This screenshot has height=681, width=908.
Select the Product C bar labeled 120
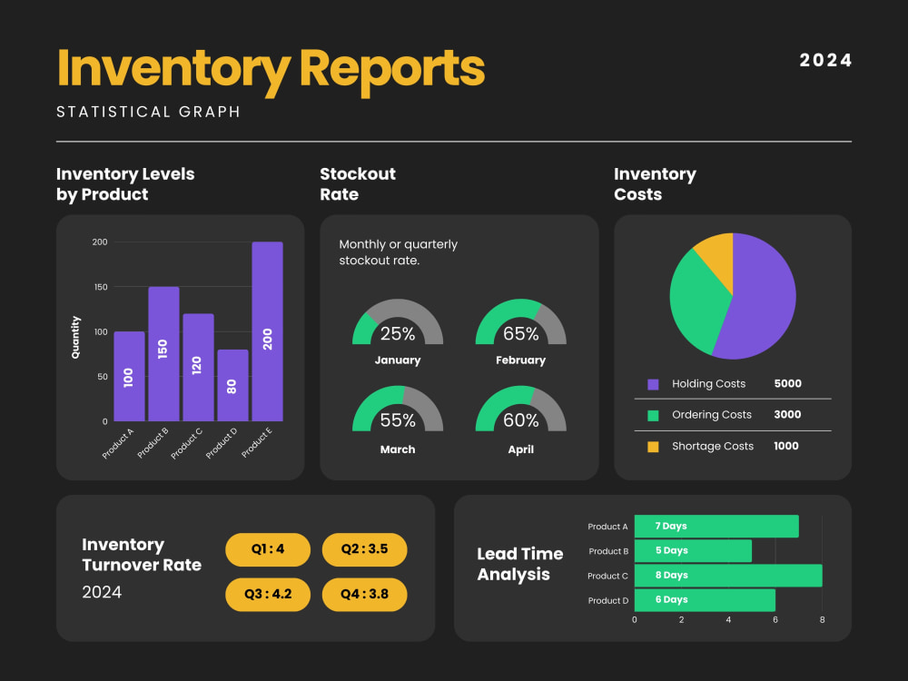point(198,367)
